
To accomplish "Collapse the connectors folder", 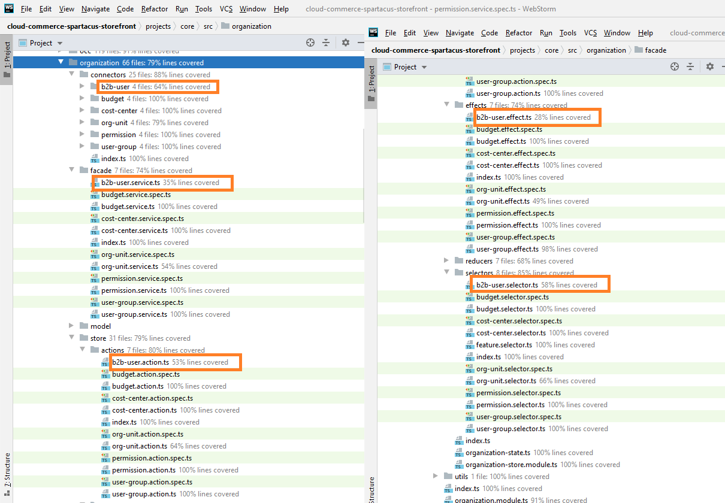I will pyautogui.click(x=72, y=74).
